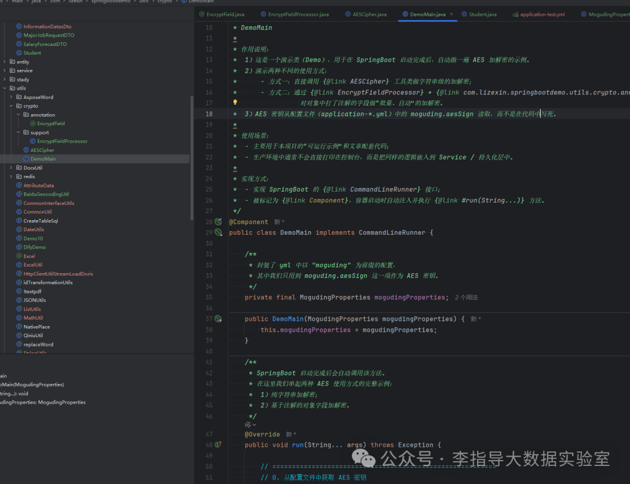Click the Spring bean gutter icon beside @Component

click(218, 221)
